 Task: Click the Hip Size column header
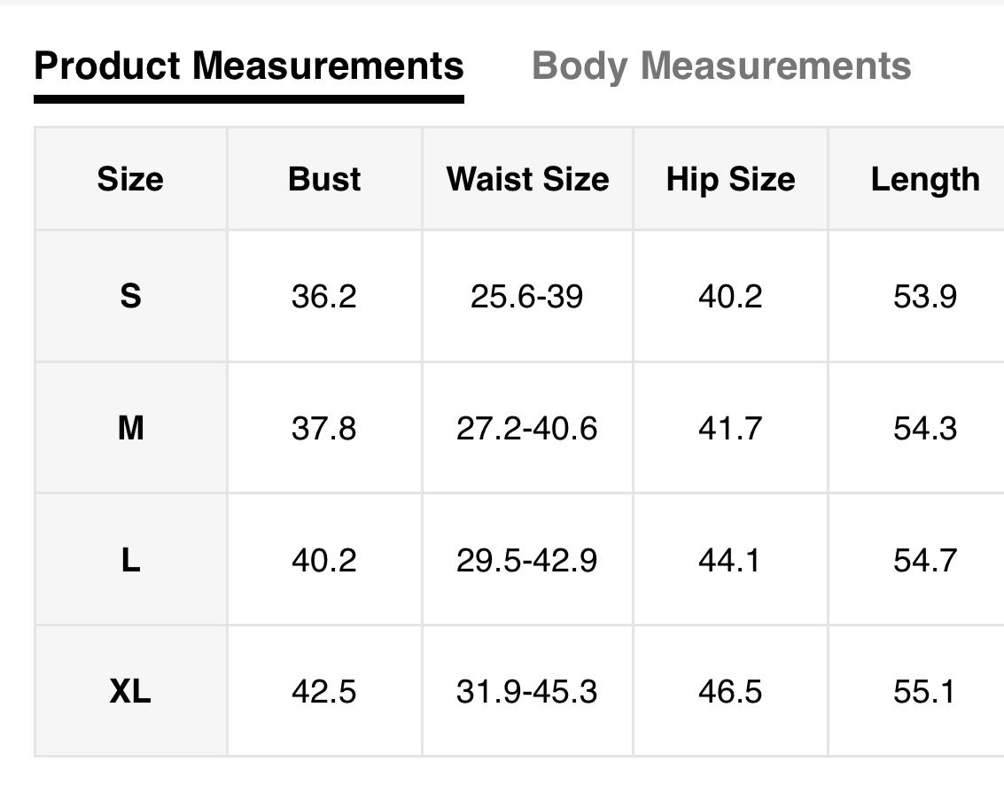tap(730, 179)
